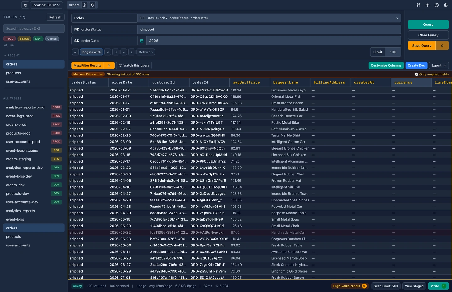Switch to the orders tab in the top bar
452x292 pixels.
[x=74, y=5]
